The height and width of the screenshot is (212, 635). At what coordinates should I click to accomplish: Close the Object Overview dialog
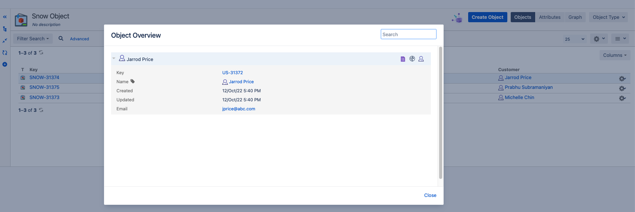tap(430, 195)
